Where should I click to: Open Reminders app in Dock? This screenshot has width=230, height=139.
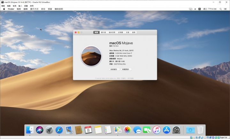pos(108,130)
